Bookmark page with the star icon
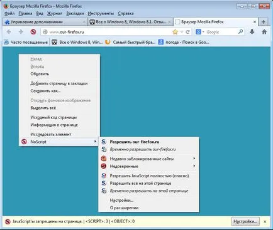 coord(175,32)
